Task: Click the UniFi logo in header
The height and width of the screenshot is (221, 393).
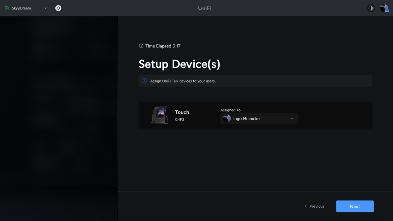Action: [x=204, y=8]
